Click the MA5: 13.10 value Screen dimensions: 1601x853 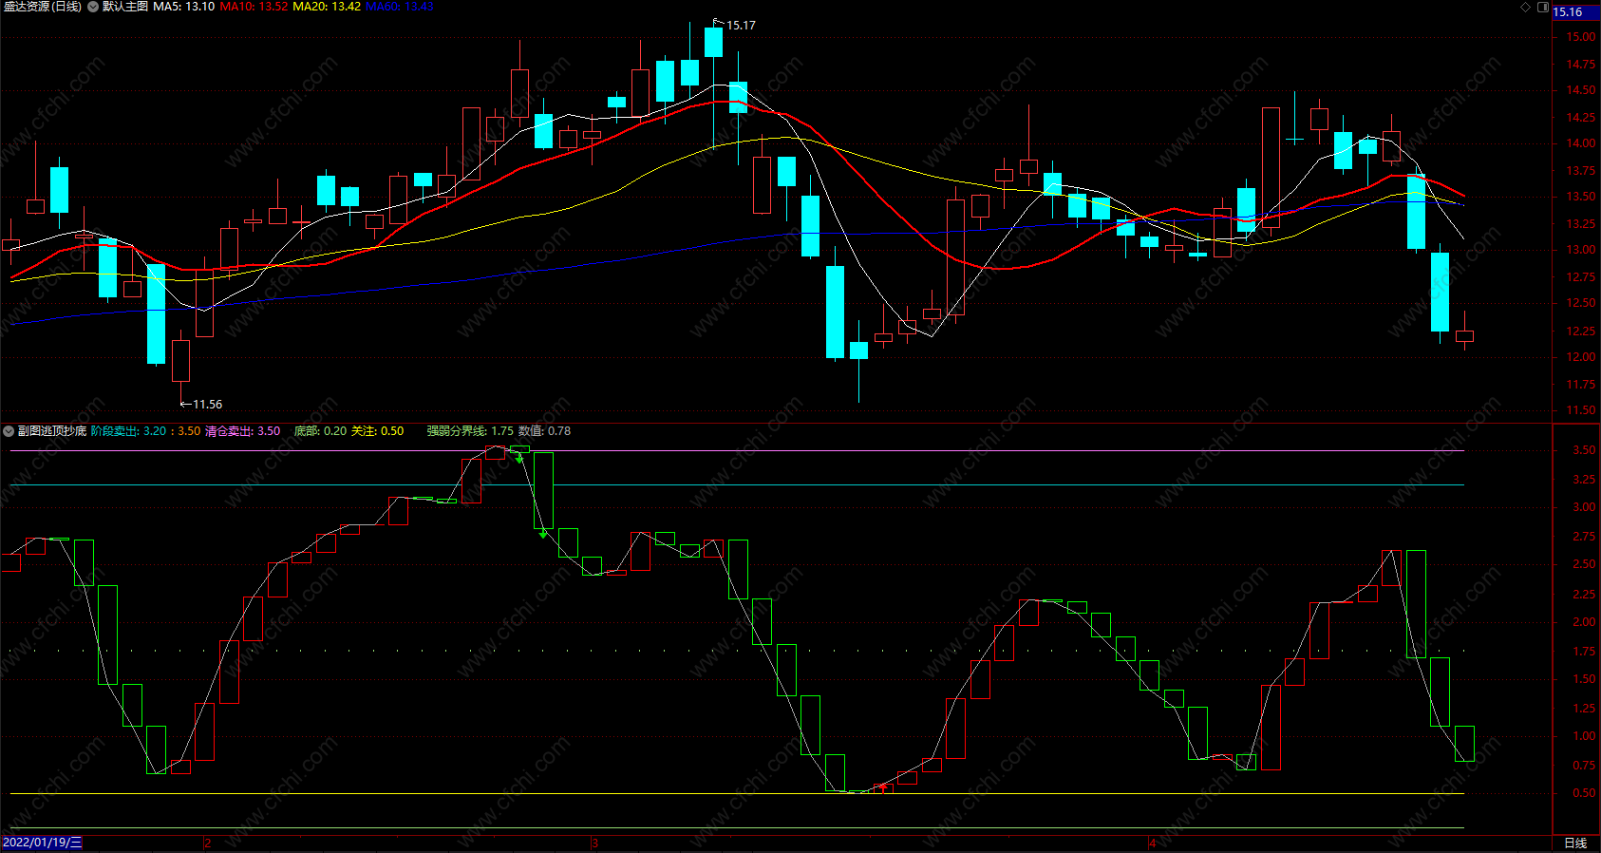pos(184,7)
